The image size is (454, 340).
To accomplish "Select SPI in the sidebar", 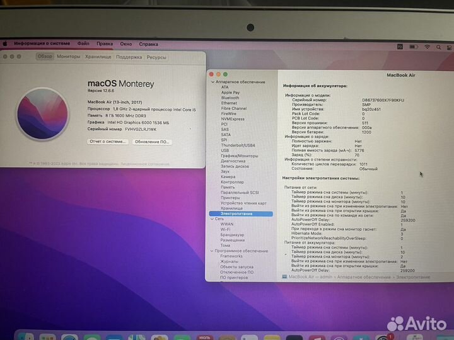I will point(224,140).
